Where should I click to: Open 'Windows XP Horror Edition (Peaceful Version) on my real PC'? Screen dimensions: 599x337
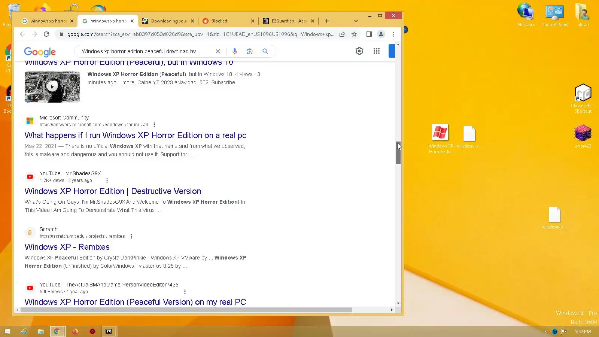[136, 302]
